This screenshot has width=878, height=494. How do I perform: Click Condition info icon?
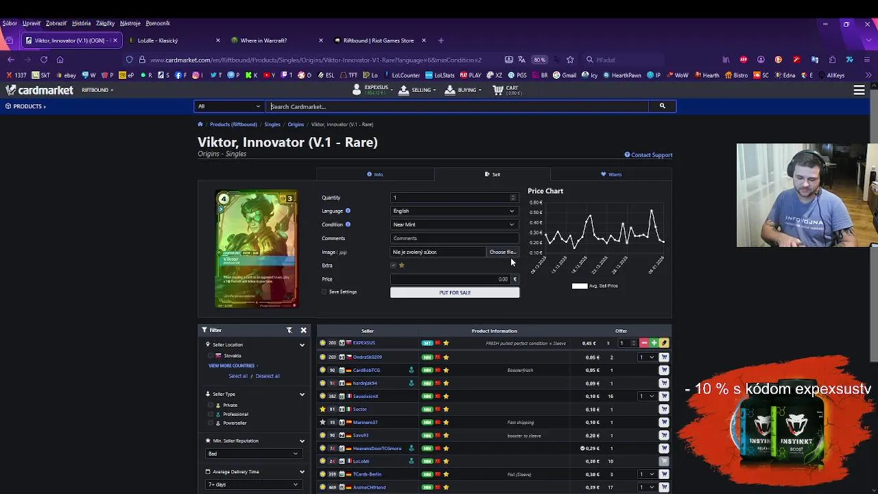click(x=348, y=224)
